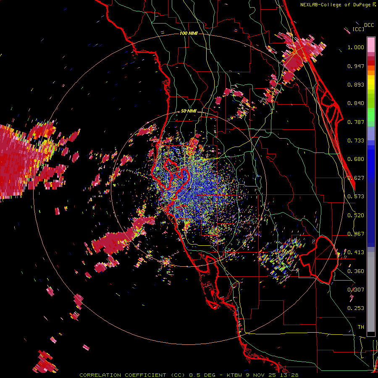Select the 0.307 legend value
The width and height of the screenshot is (378, 378).
356,290
